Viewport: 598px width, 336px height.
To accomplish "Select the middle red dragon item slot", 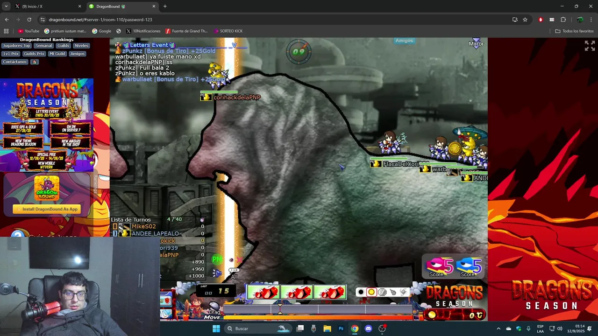I will (x=297, y=292).
